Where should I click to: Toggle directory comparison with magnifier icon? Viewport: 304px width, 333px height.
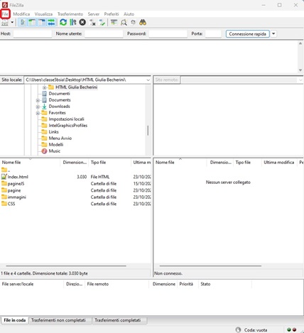[x=124, y=23]
